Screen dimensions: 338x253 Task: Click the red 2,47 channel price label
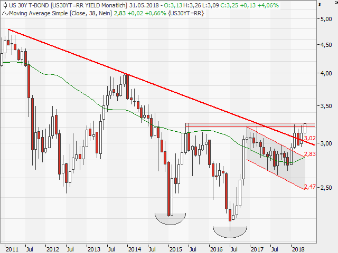[310, 187]
